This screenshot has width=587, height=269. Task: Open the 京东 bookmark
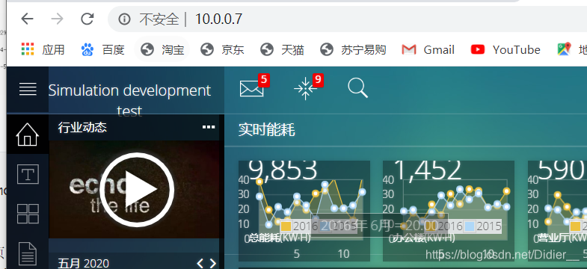click(x=222, y=49)
